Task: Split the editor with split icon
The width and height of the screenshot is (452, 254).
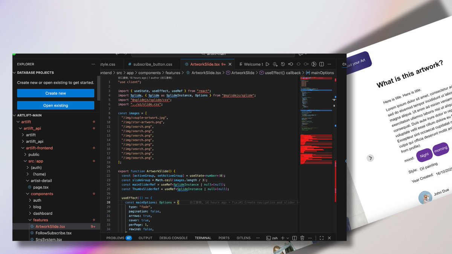Action: 321,64
